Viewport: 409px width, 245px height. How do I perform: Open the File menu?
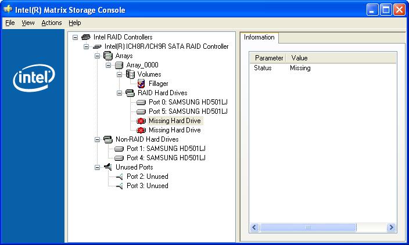(x=10, y=23)
